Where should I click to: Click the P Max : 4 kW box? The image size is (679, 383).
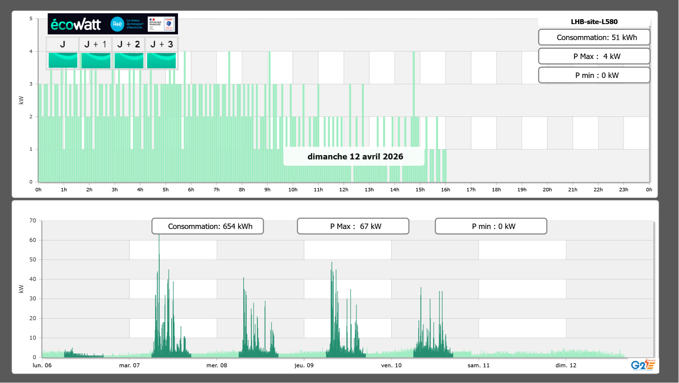594,56
